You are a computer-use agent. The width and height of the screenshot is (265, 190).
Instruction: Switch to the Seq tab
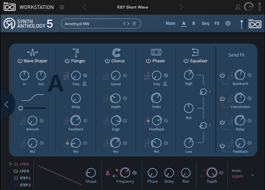click(205, 23)
